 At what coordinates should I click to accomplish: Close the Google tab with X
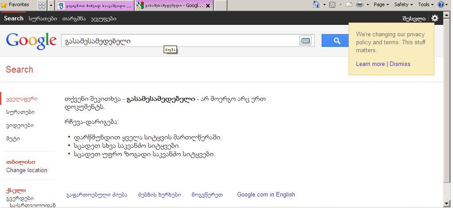(x=208, y=6)
